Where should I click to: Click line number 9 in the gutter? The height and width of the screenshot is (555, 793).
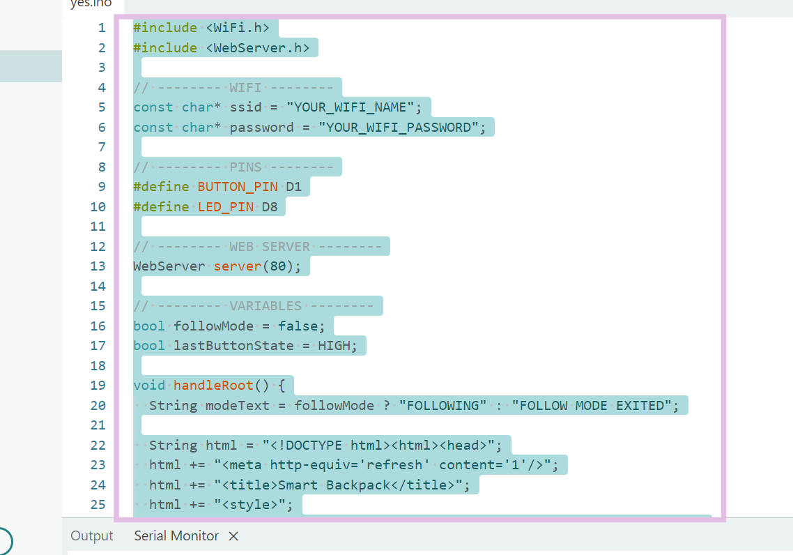tap(102, 187)
